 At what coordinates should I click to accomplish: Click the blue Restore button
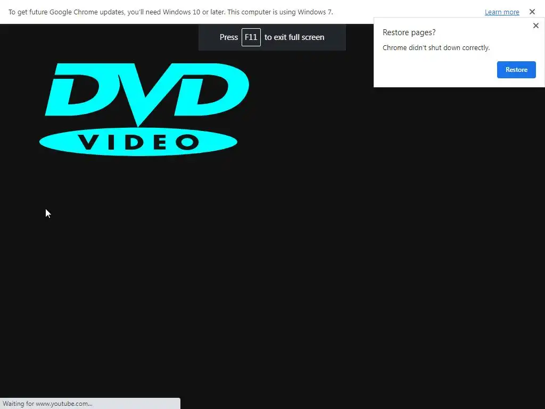tap(516, 70)
